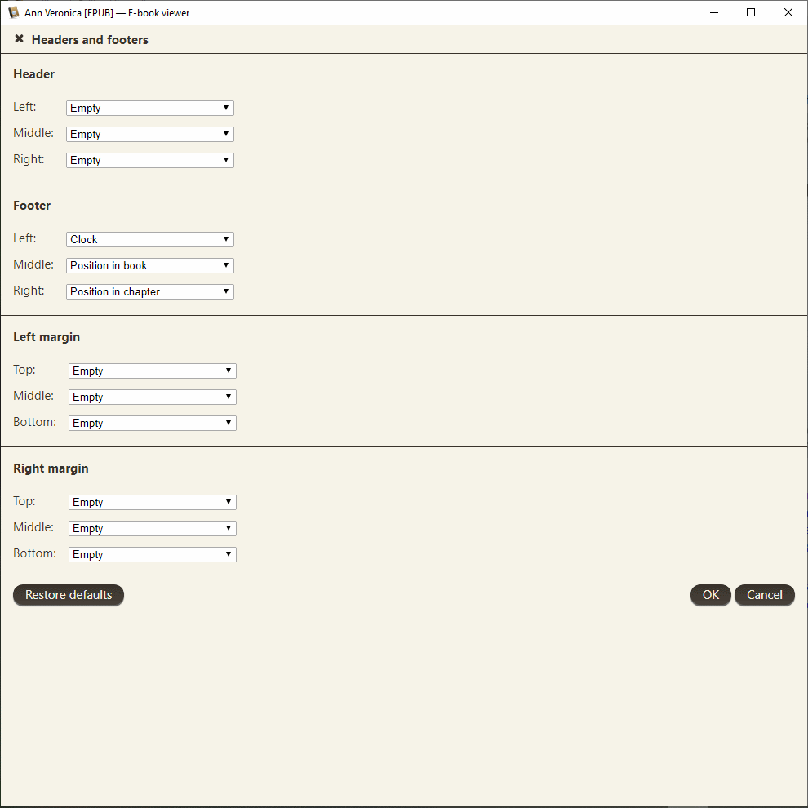This screenshot has height=808, width=808.
Task: Open the Left margin Top dropdown
Action: (x=153, y=371)
